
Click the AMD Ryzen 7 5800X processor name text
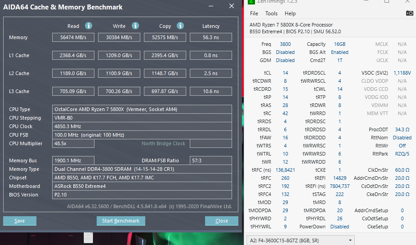click(291, 25)
